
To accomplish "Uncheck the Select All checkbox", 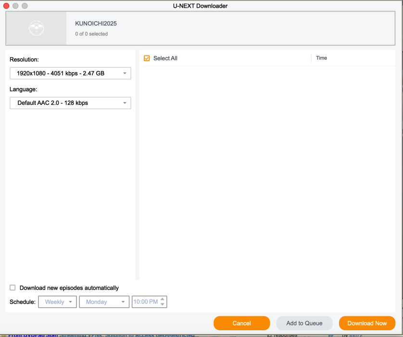I will tap(147, 58).
